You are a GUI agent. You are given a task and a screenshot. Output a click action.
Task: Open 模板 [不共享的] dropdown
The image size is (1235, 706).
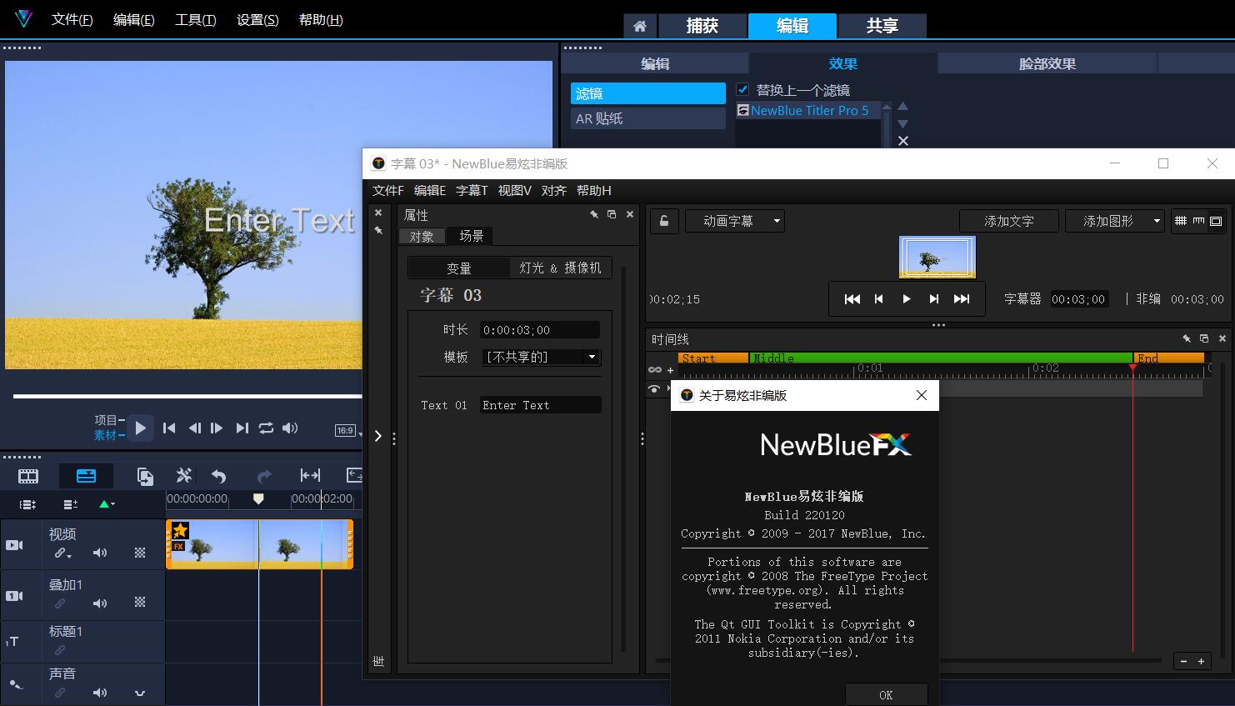coord(542,357)
